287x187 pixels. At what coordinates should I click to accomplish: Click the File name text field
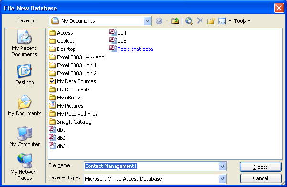point(151,166)
